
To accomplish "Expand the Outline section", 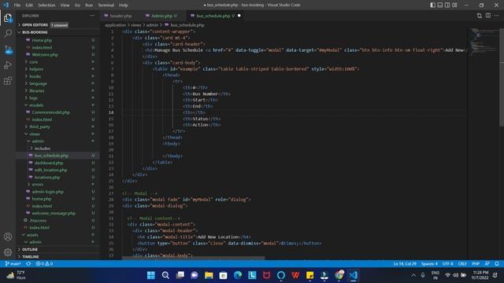I will point(57,250).
